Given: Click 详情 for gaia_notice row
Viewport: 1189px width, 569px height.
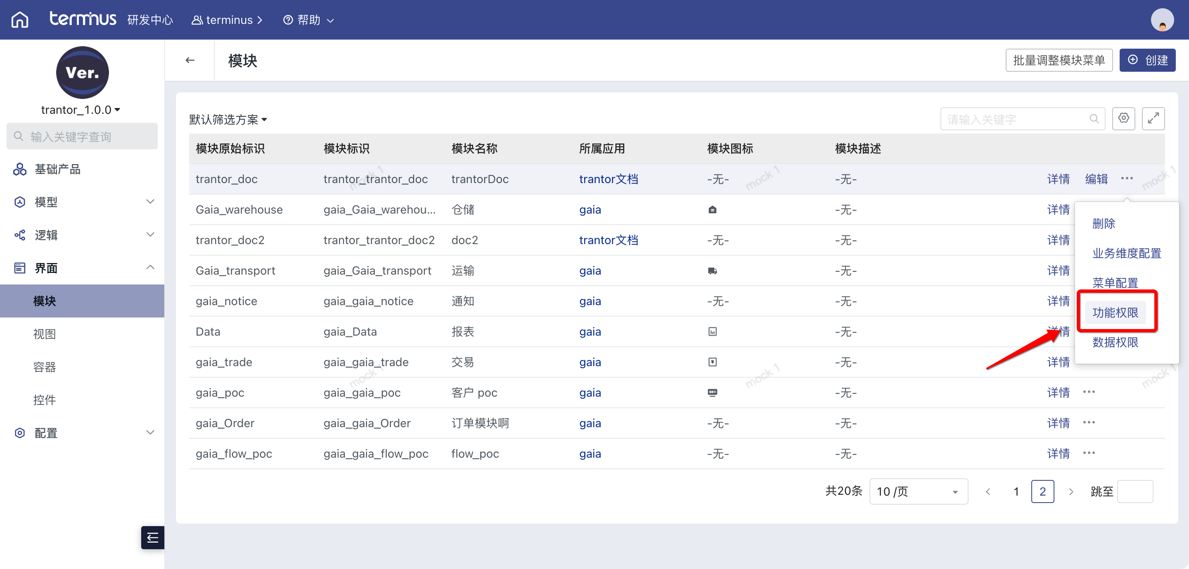Looking at the screenshot, I should [1059, 301].
